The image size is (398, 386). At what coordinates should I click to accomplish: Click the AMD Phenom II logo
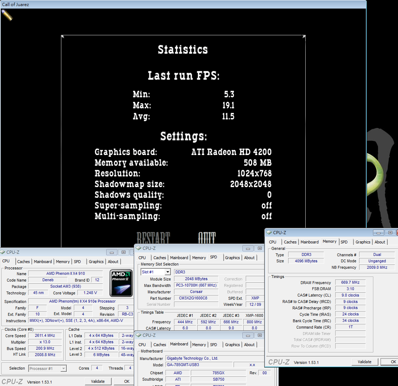121,283
